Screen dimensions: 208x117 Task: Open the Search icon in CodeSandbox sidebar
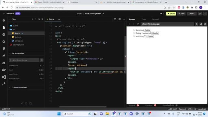tap(4, 34)
